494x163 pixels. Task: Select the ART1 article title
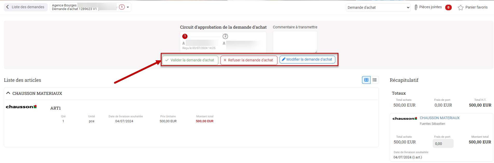(x=55, y=108)
